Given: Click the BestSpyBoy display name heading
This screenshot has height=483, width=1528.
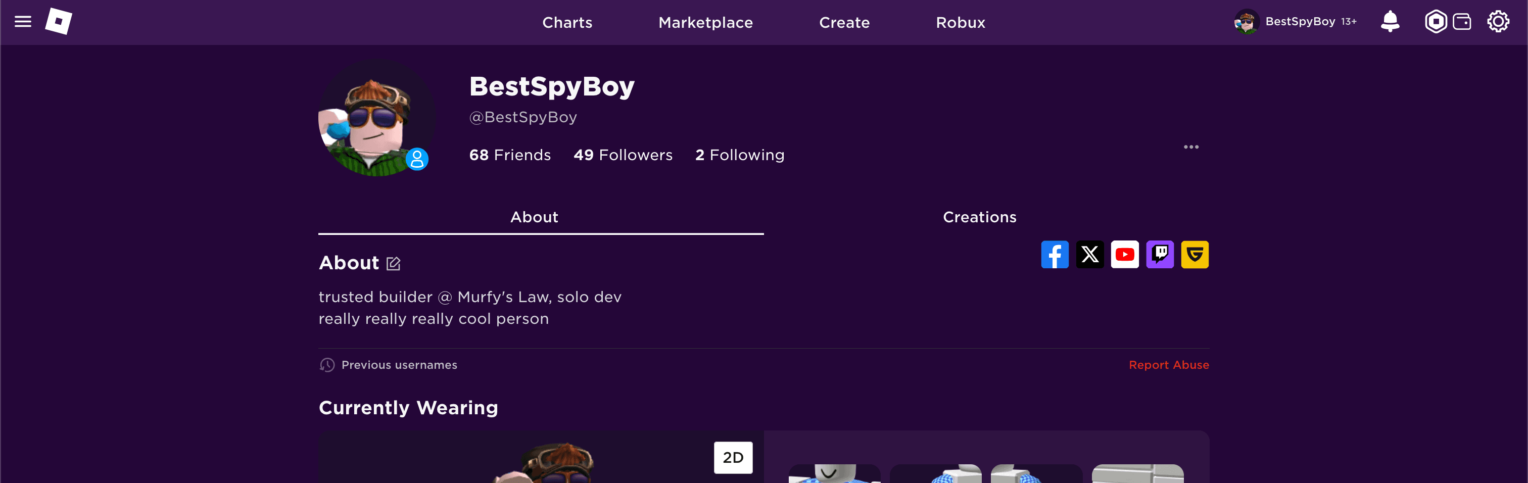Looking at the screenshot, I should [x=552, y=86].
